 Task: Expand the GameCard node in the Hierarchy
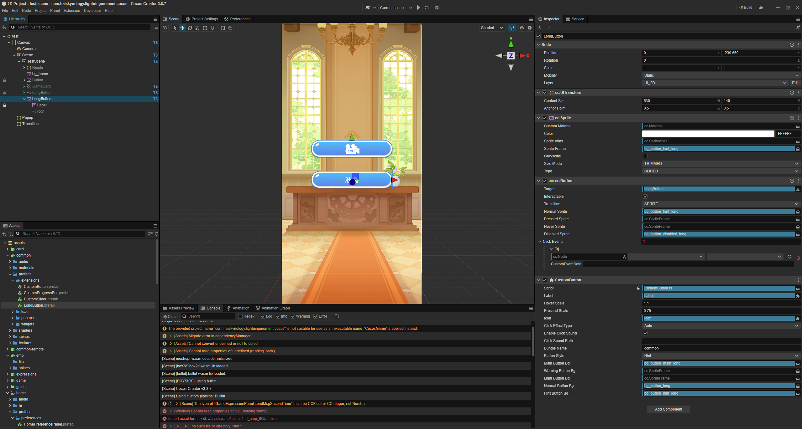(x=24, y=86)
